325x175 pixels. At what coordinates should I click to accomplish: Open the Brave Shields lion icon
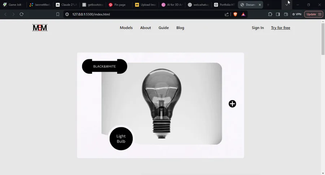pos(235,14)
